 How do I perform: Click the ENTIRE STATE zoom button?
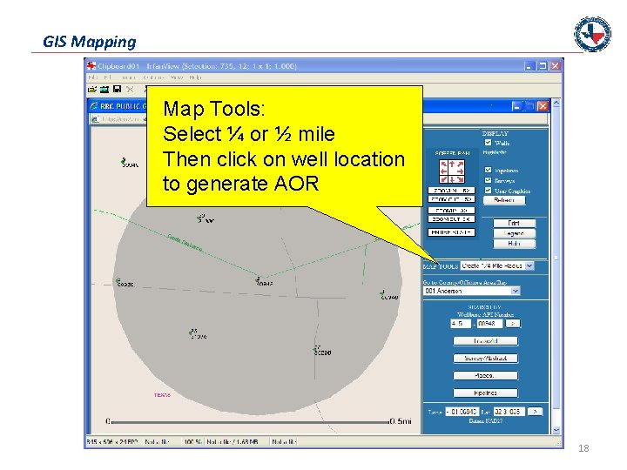451,232
